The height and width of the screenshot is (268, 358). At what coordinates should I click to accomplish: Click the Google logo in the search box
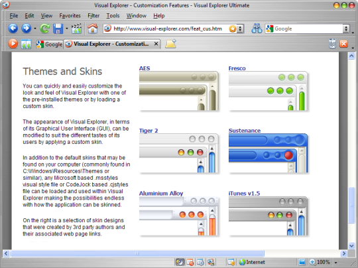[x=270, y=29]
